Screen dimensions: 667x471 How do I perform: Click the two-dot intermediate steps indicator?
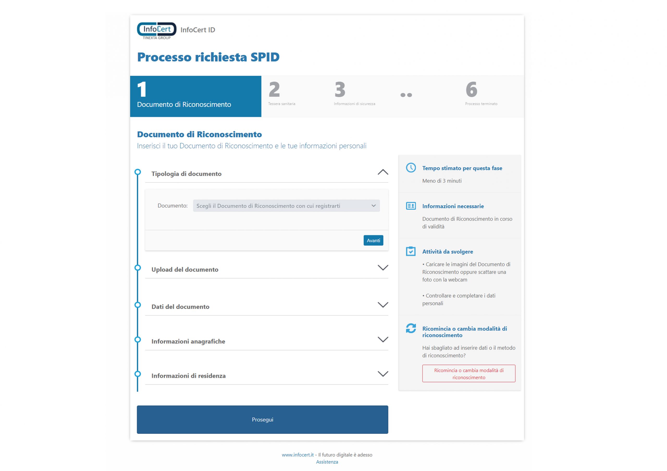pos(406,95)
